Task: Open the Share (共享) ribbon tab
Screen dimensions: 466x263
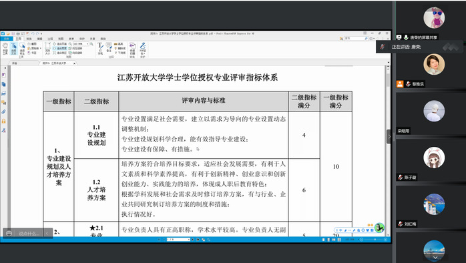Action: 92,39
